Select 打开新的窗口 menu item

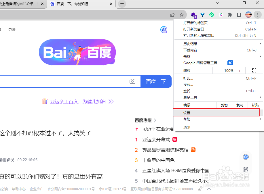219,29
